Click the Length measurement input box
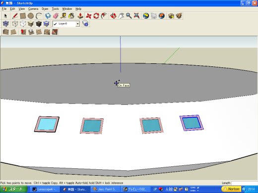The image size is (258, 193). 245,183
